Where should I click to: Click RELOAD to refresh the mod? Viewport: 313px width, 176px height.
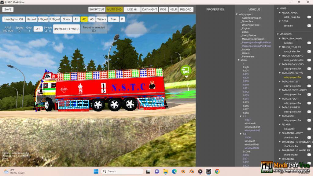point(186,9)
